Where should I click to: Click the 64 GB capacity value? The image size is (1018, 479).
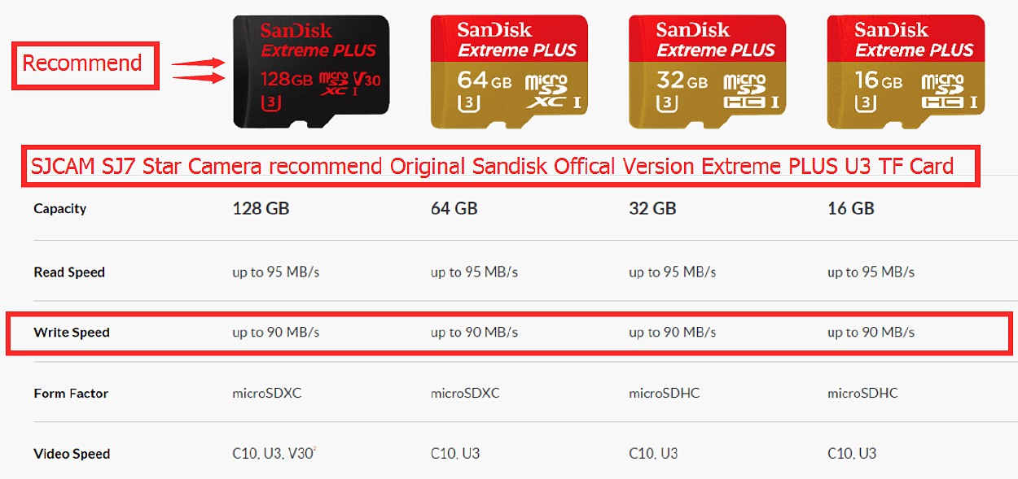tap(454, 209)
